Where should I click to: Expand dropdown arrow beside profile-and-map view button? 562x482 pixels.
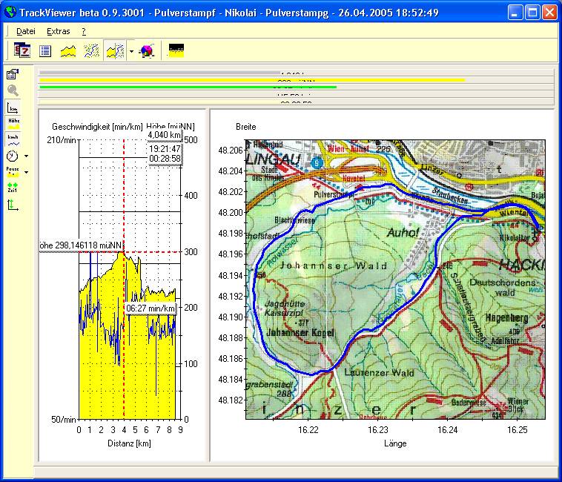(131, 52)
